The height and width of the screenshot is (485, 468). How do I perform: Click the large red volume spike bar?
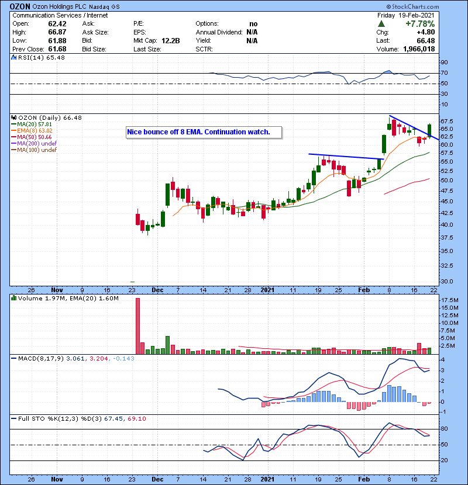(x=138, y=326)
